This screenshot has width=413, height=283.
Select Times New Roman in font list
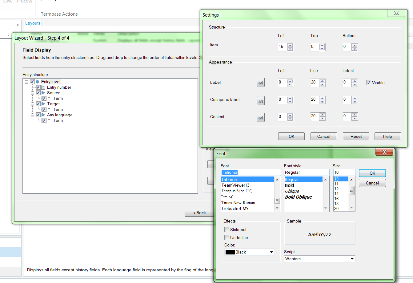[238, 203]
